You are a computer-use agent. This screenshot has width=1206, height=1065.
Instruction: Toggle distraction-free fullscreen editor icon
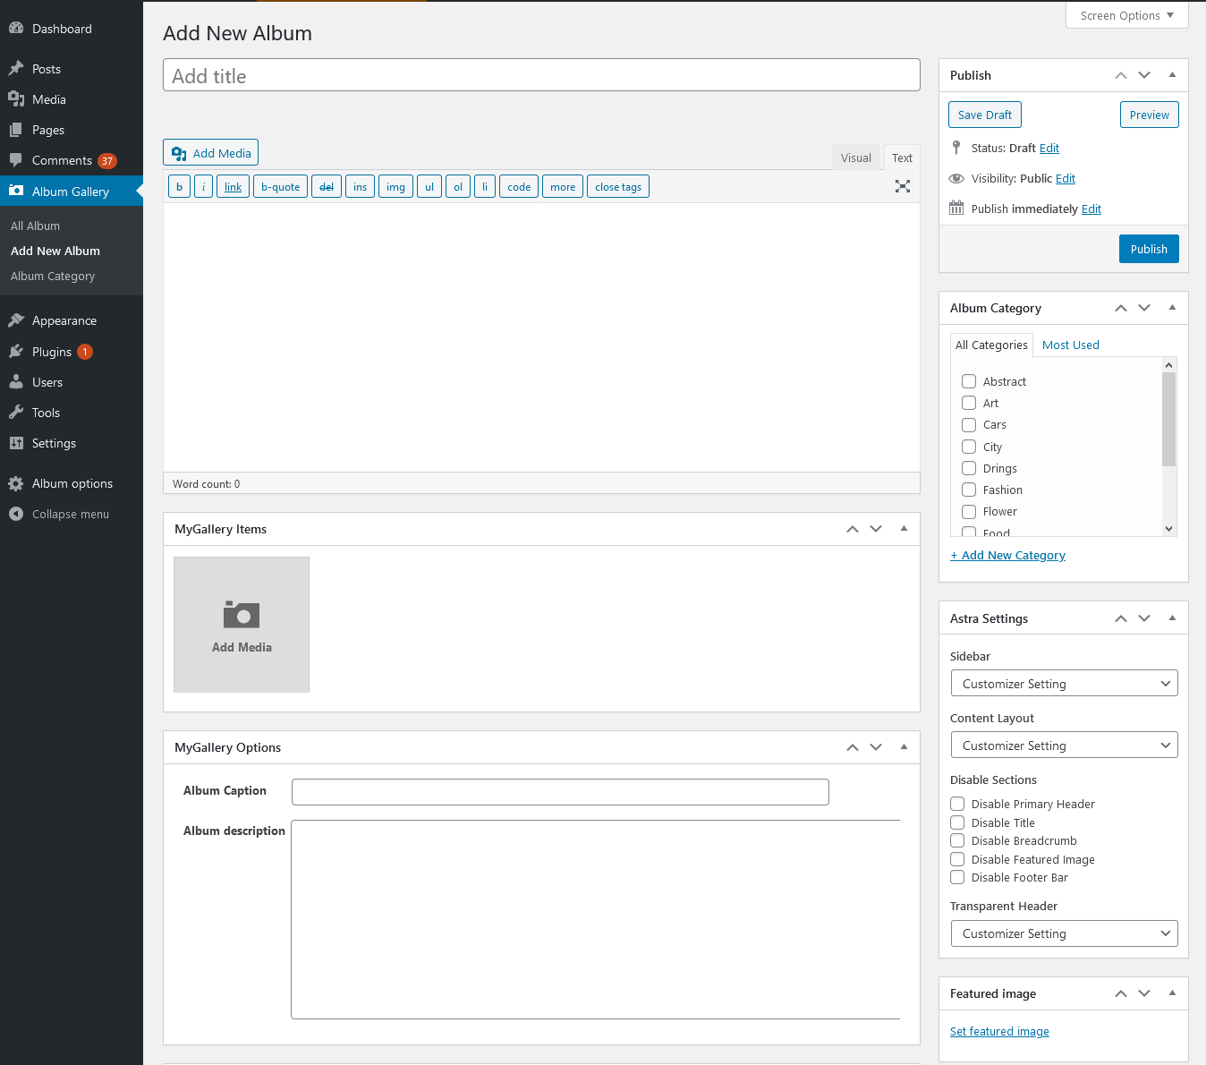coord(903,186)
